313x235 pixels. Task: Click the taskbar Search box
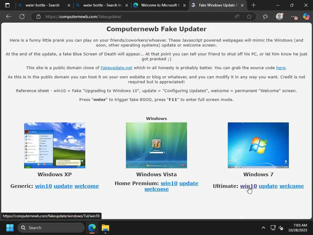point(51,228)
